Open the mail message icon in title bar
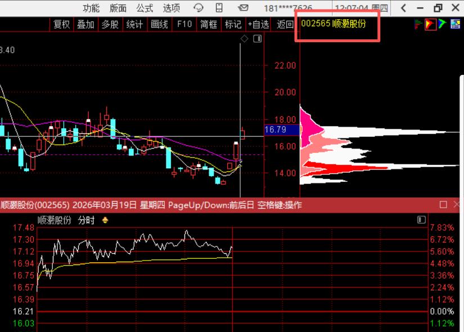Screen dimensions: 464x332 (x=243, y=8)
